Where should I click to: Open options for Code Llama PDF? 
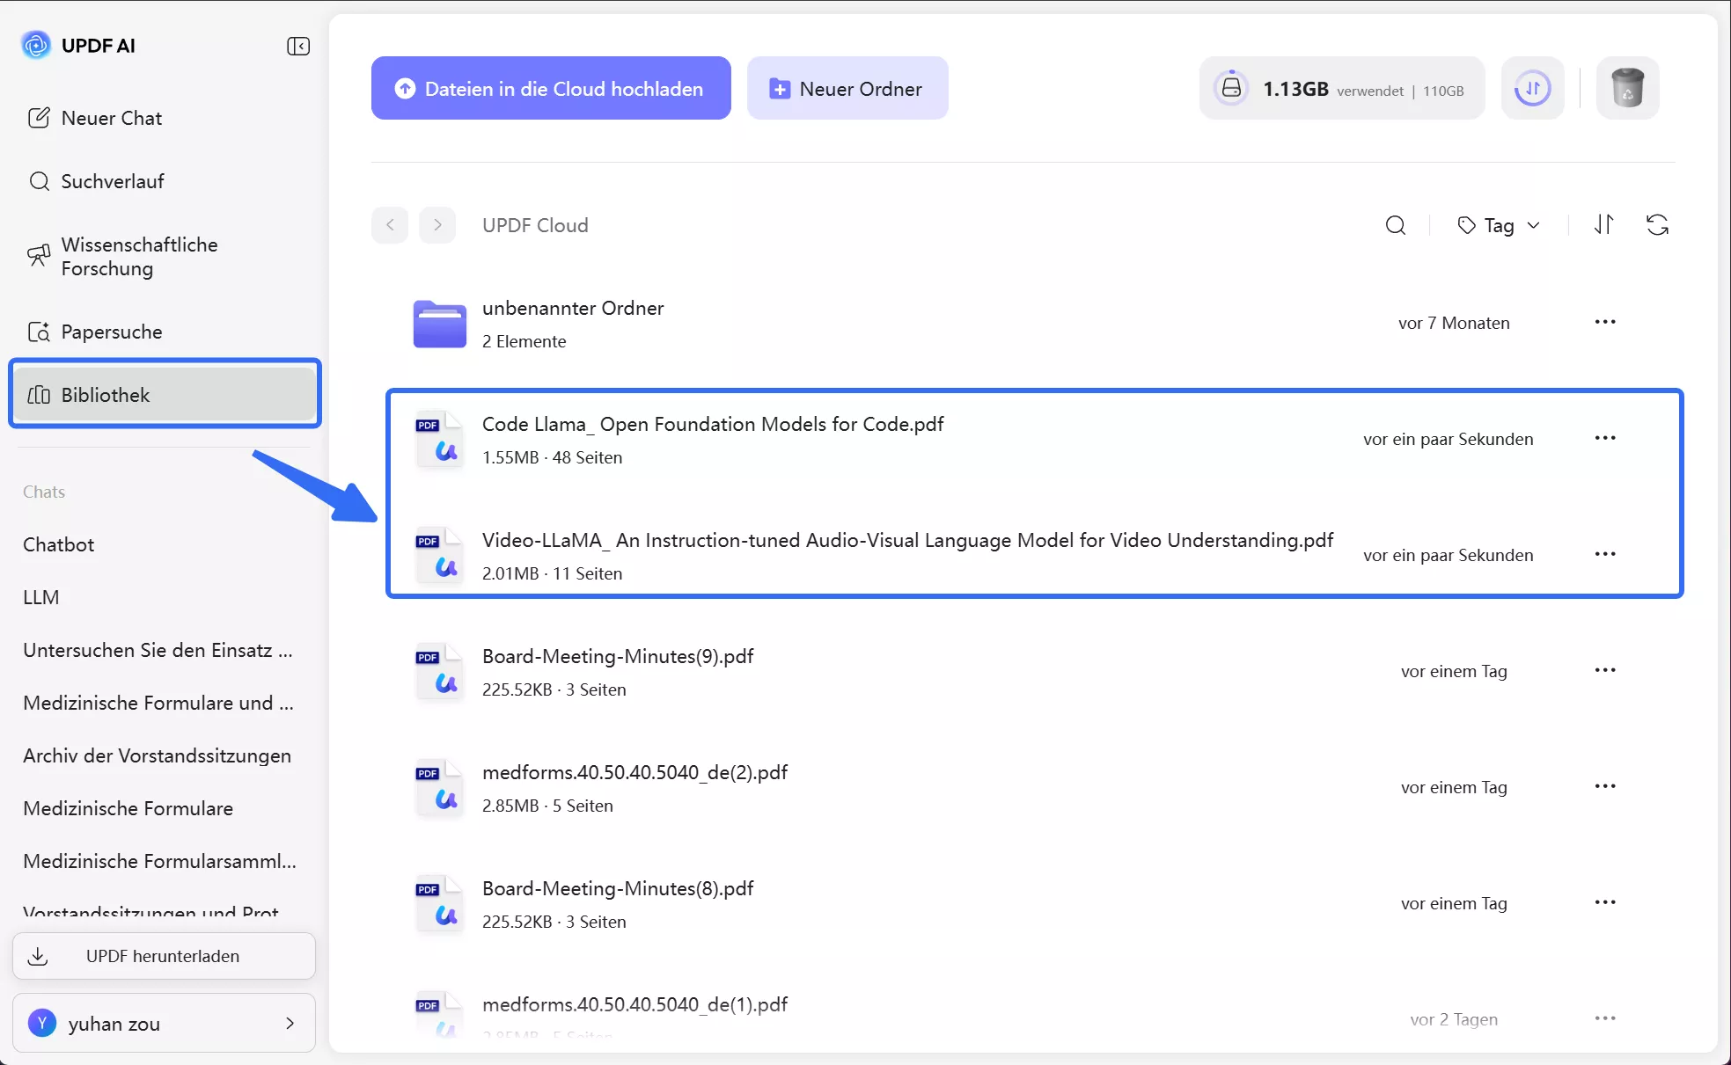point(1605,438)
